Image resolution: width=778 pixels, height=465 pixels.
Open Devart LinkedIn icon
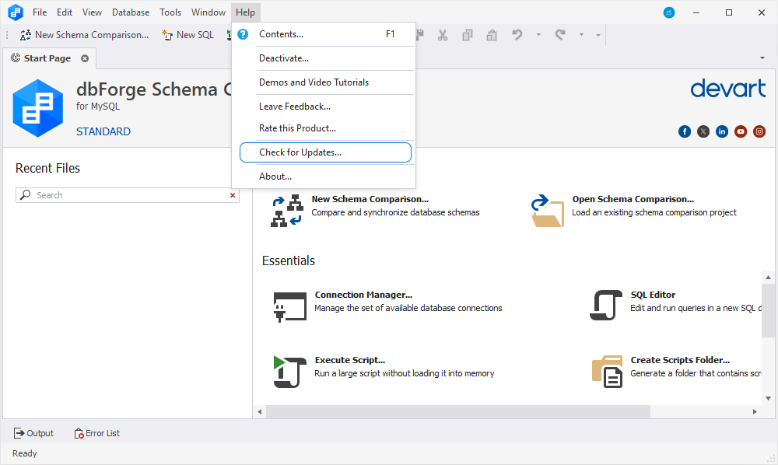(x=722, y=131)
